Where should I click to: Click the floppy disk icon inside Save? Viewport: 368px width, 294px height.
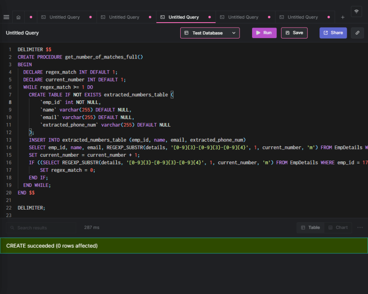point(288,33)
